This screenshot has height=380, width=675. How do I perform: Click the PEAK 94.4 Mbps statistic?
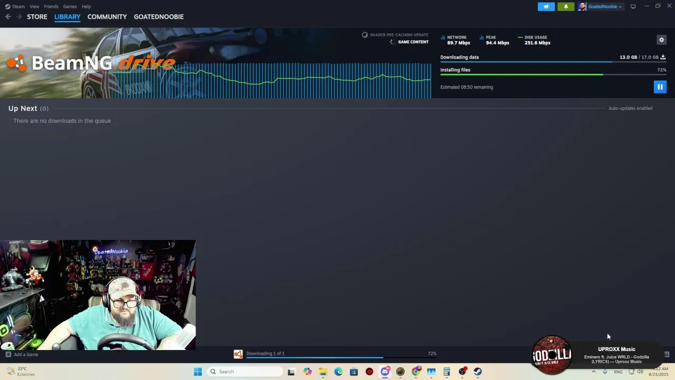tap(495, 40)
